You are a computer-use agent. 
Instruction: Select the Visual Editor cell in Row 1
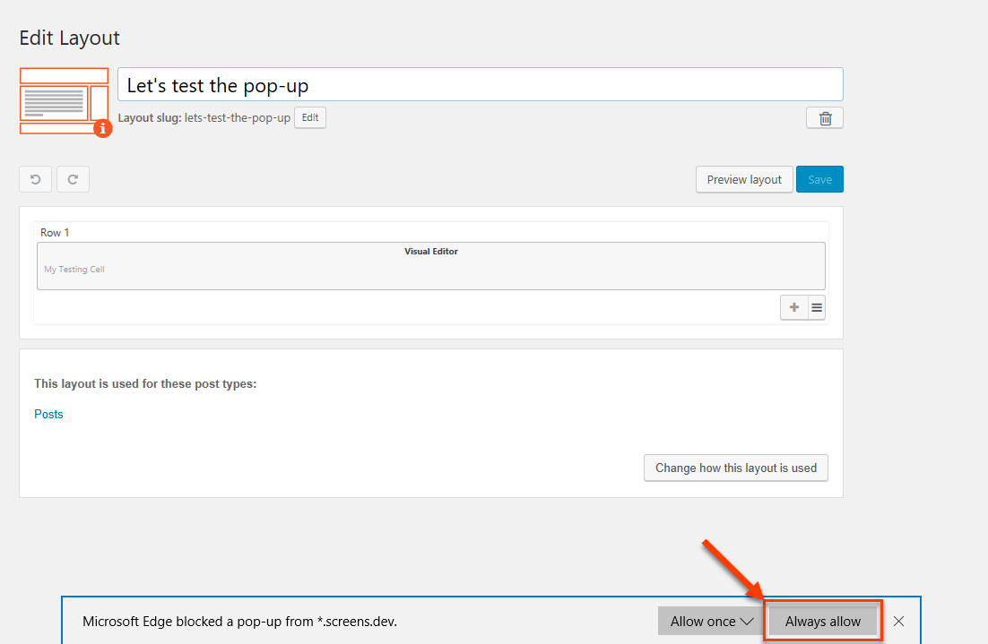click(x=431, y=266)
